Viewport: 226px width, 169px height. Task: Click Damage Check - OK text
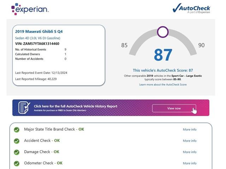(x=42, y=152)
